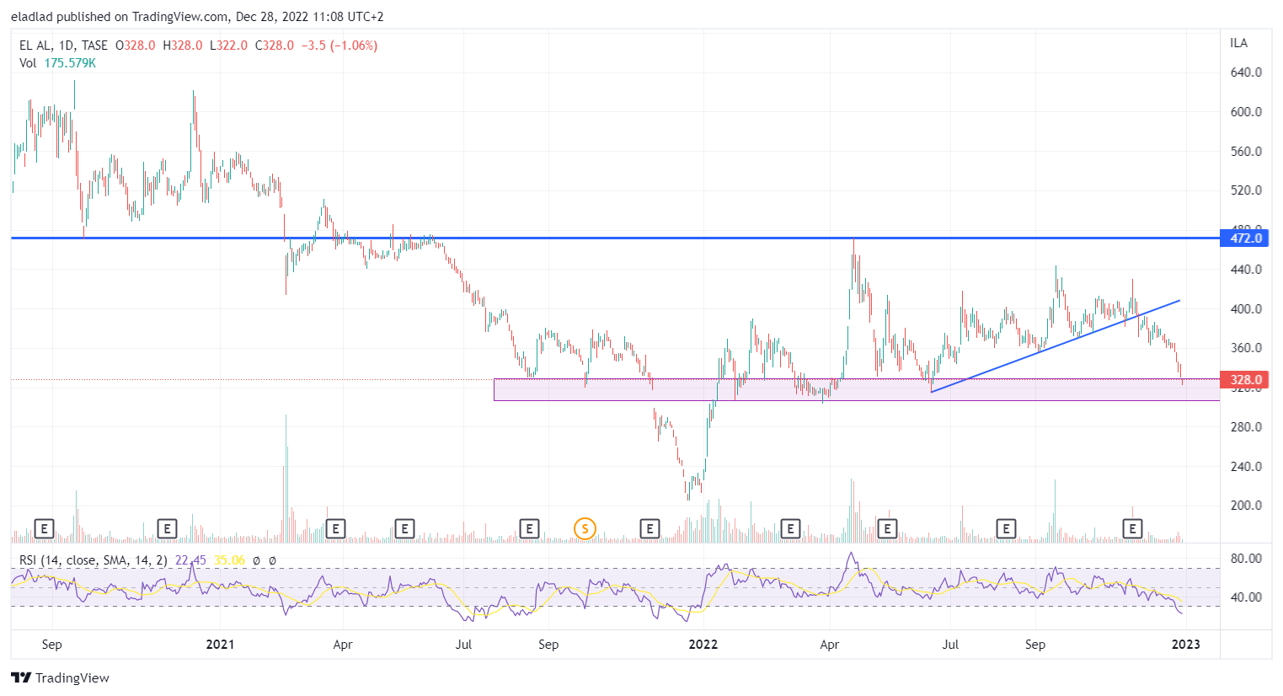
Task: Select the earnings marker in August 2022
Action: (1005, 528)
